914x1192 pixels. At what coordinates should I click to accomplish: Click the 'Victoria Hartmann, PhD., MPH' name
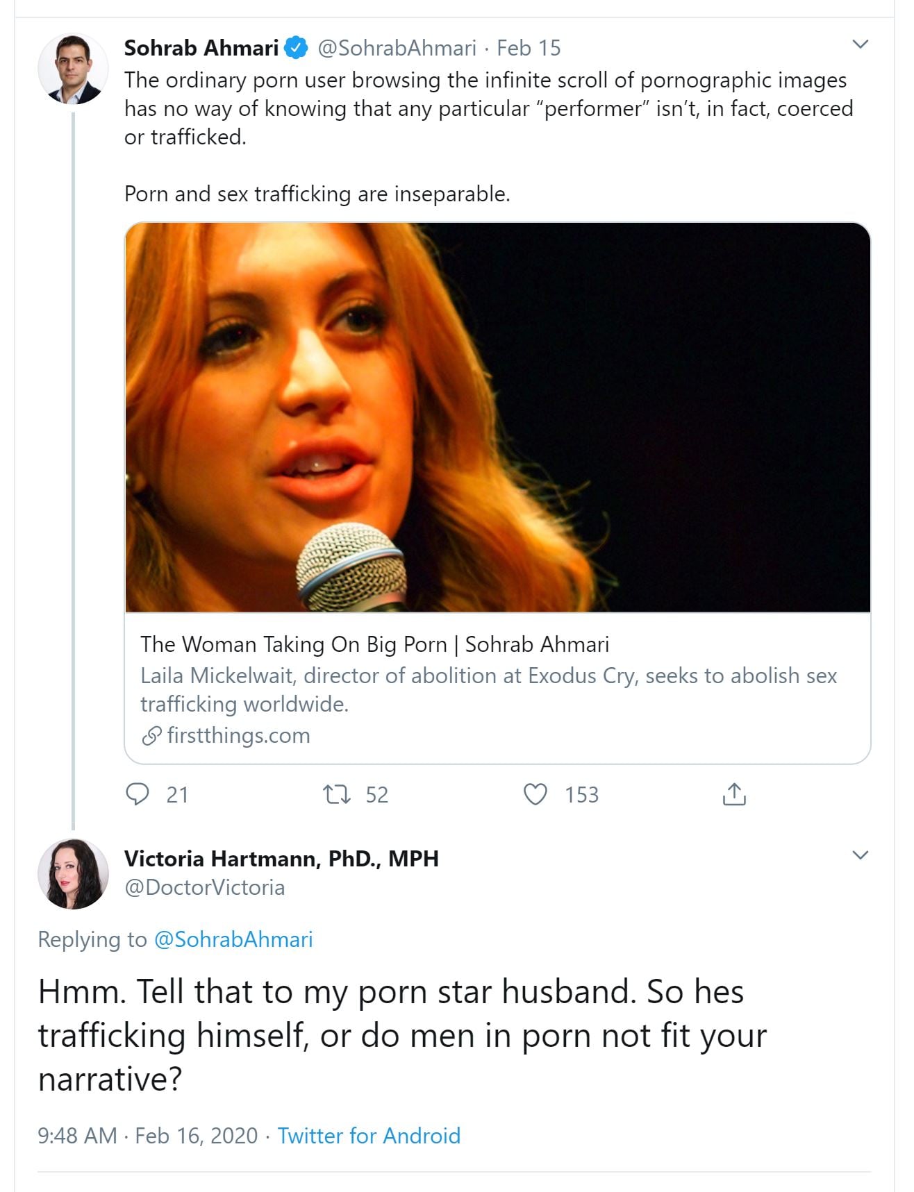point(281,859)
